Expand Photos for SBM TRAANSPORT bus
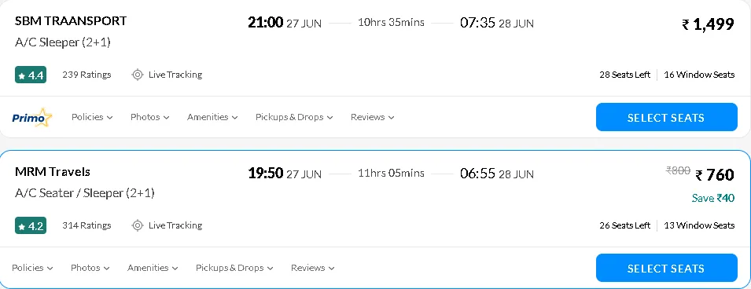The image size is (751, 289). (x=150, y=117)
